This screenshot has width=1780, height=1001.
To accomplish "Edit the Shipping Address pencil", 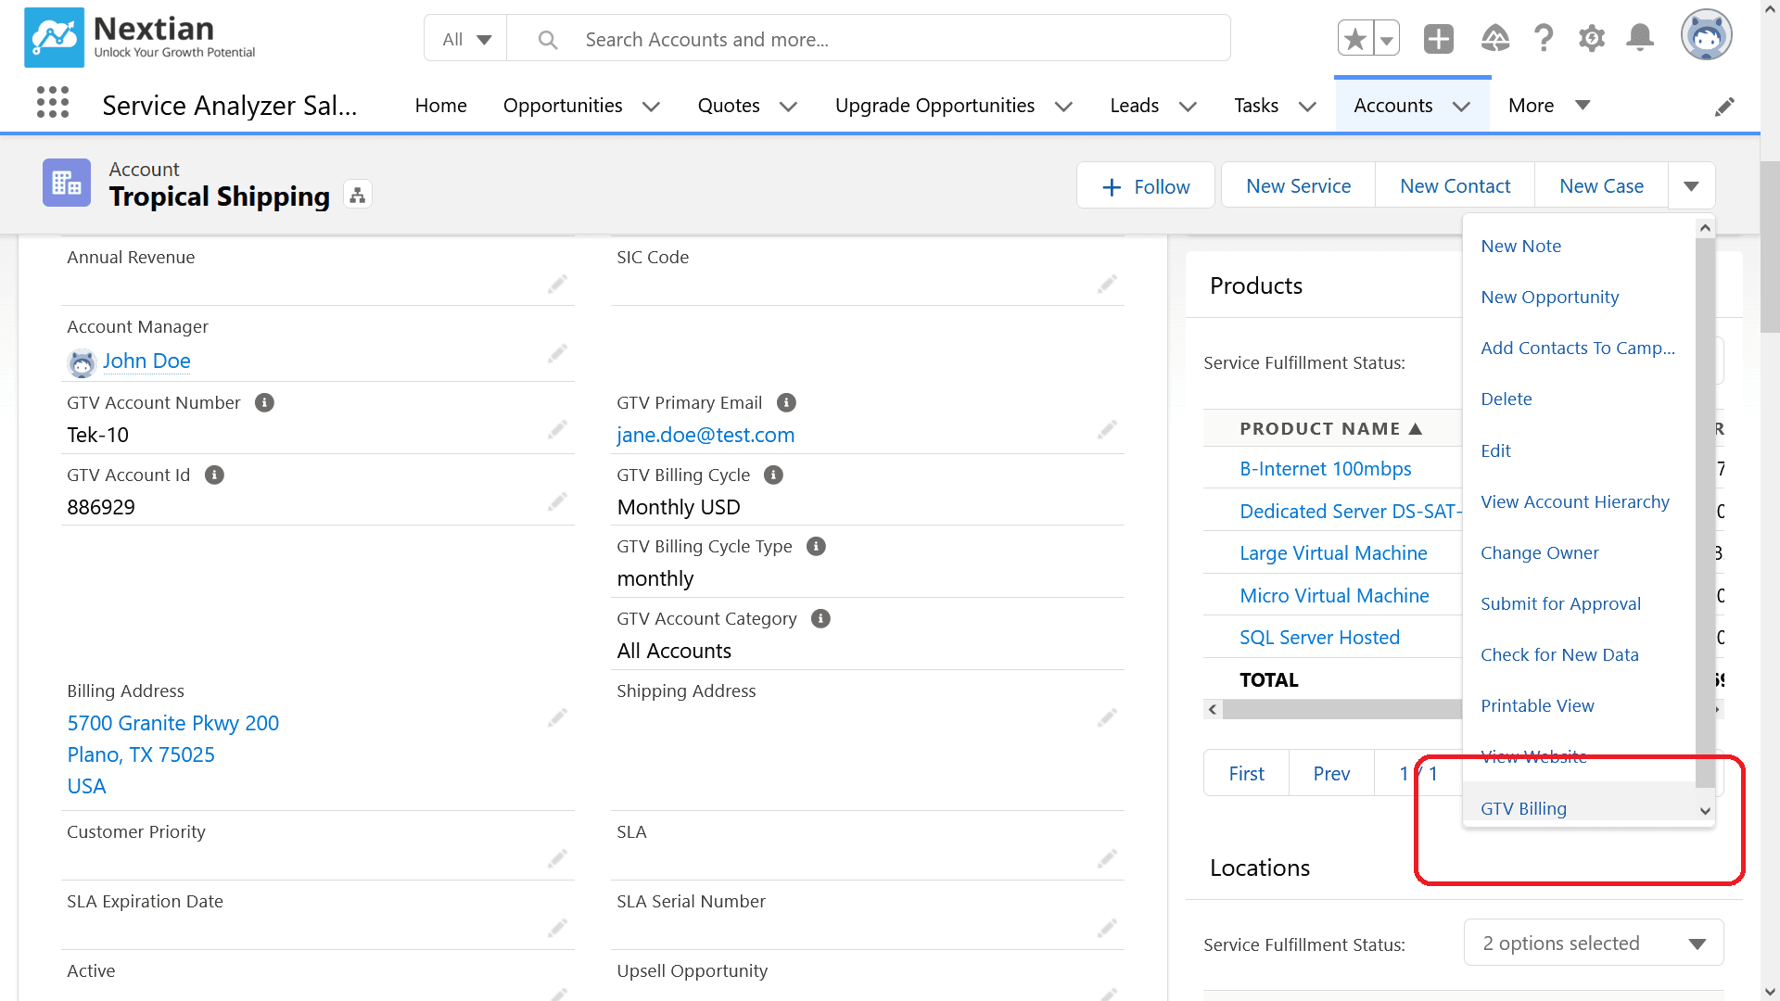I will pos(1107,717).
